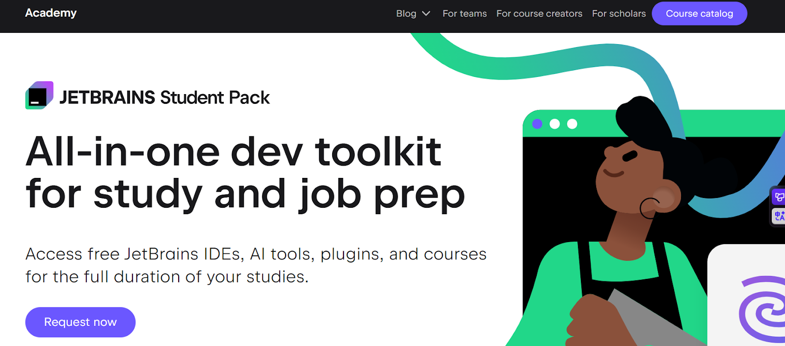Screen dimensions: 785x346
Task: Click the middle white dot in illustrated window
Action: [555, 124]
